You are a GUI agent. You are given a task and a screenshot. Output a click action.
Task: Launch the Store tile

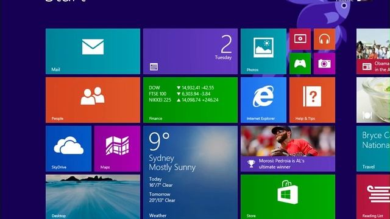coord(288,197)
